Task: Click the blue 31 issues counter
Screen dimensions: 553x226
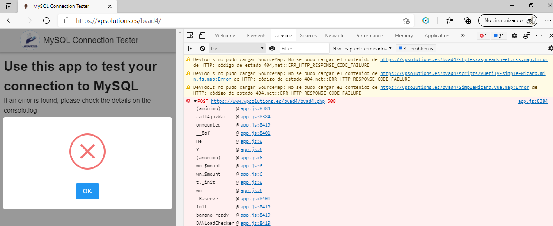Action: (x=499, y=36)
